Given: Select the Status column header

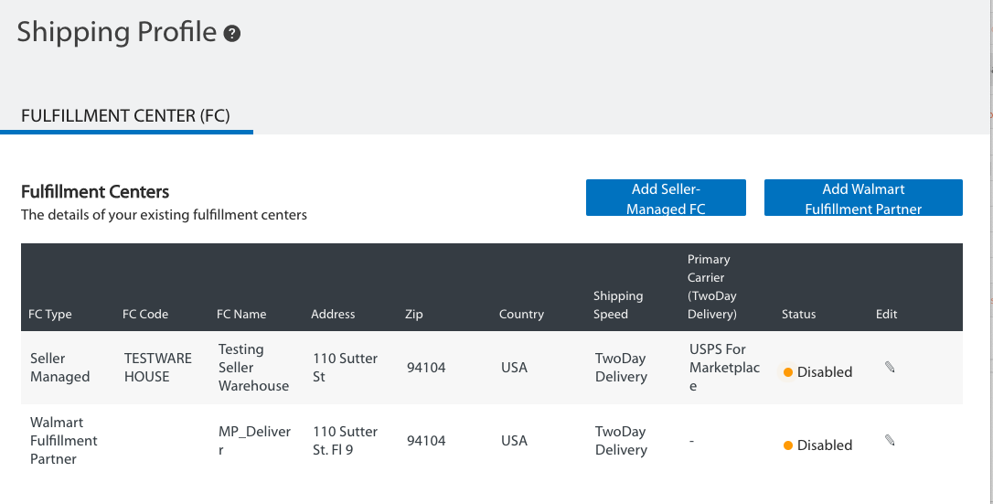Looking at the screenshot, I should pyautogui.click(x=798, y=314).
